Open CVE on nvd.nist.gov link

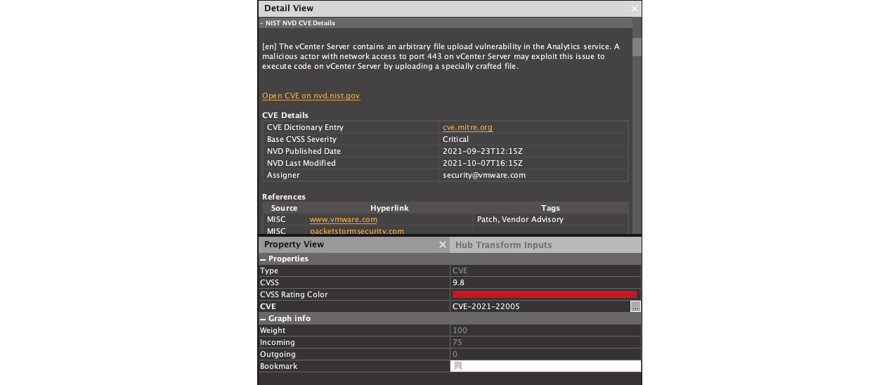point(311,96)
